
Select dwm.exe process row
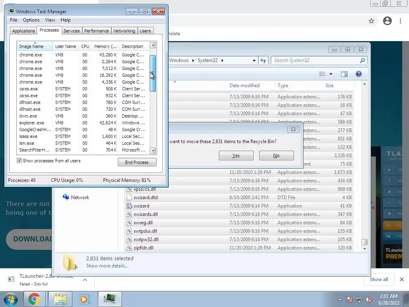(83, 116)
